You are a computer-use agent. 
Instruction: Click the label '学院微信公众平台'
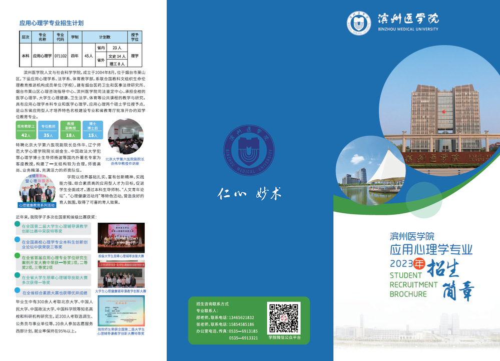pos(284,337)
